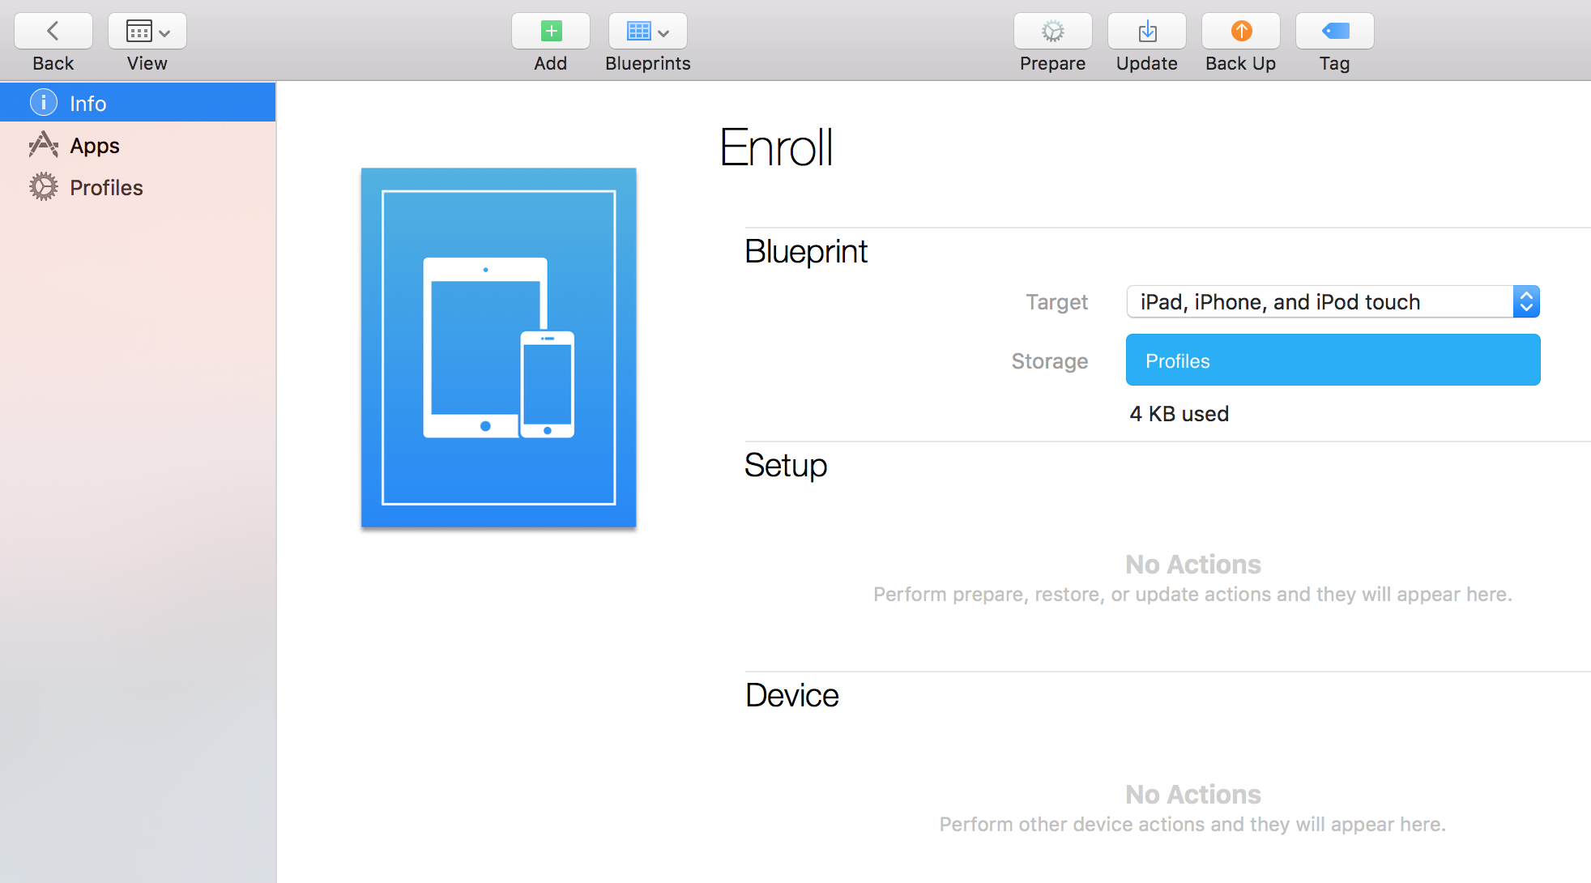Image resolution: width=1591 pixels, height=883 pixels.
Task: Select Apps in the sidebar
Action: click(94, 146)
